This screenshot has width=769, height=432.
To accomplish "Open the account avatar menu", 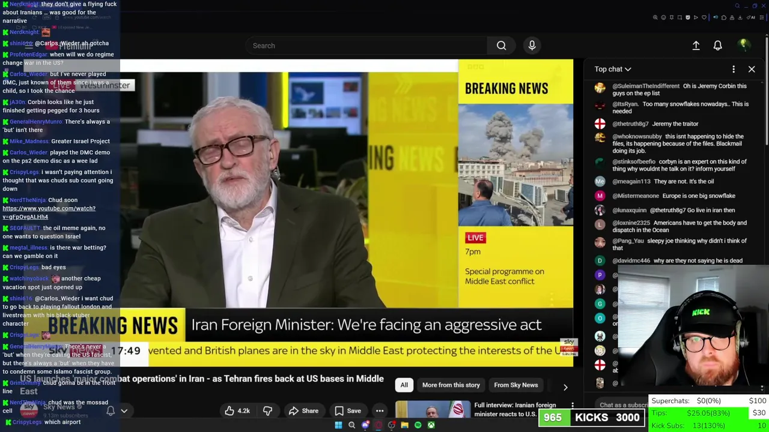I will point(743,45).
